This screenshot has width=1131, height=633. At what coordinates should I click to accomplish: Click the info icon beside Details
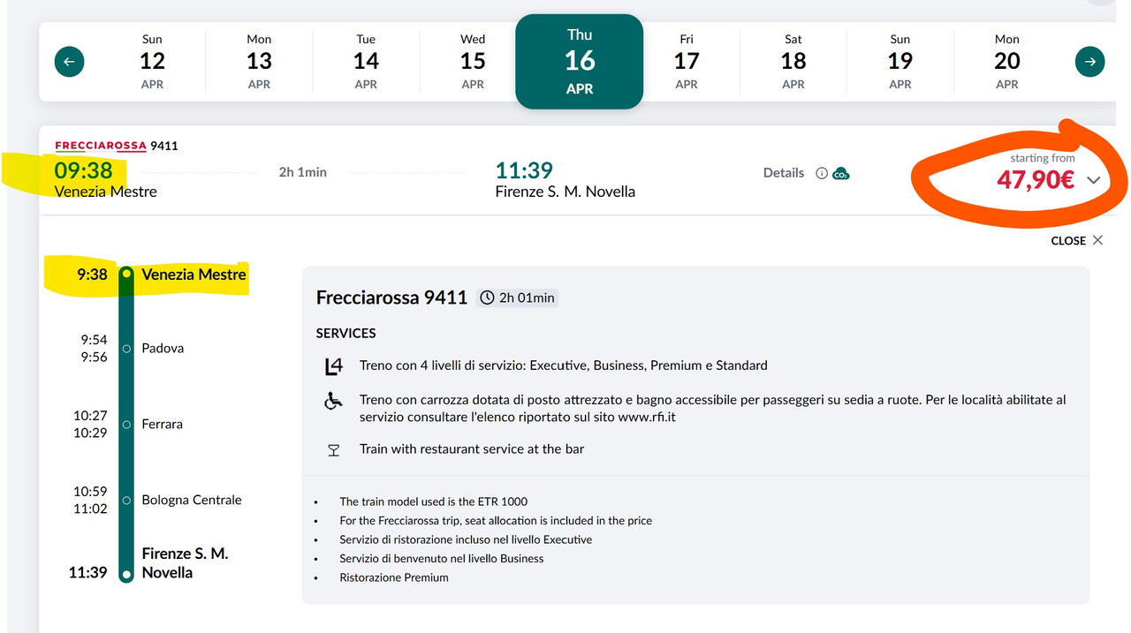click(x=822, y=173)
